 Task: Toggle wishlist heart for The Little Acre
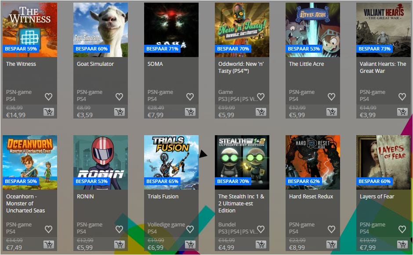click(x=331, y=97)
